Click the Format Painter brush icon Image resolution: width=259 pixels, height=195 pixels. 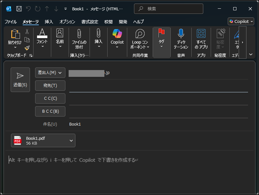point(27,48)
